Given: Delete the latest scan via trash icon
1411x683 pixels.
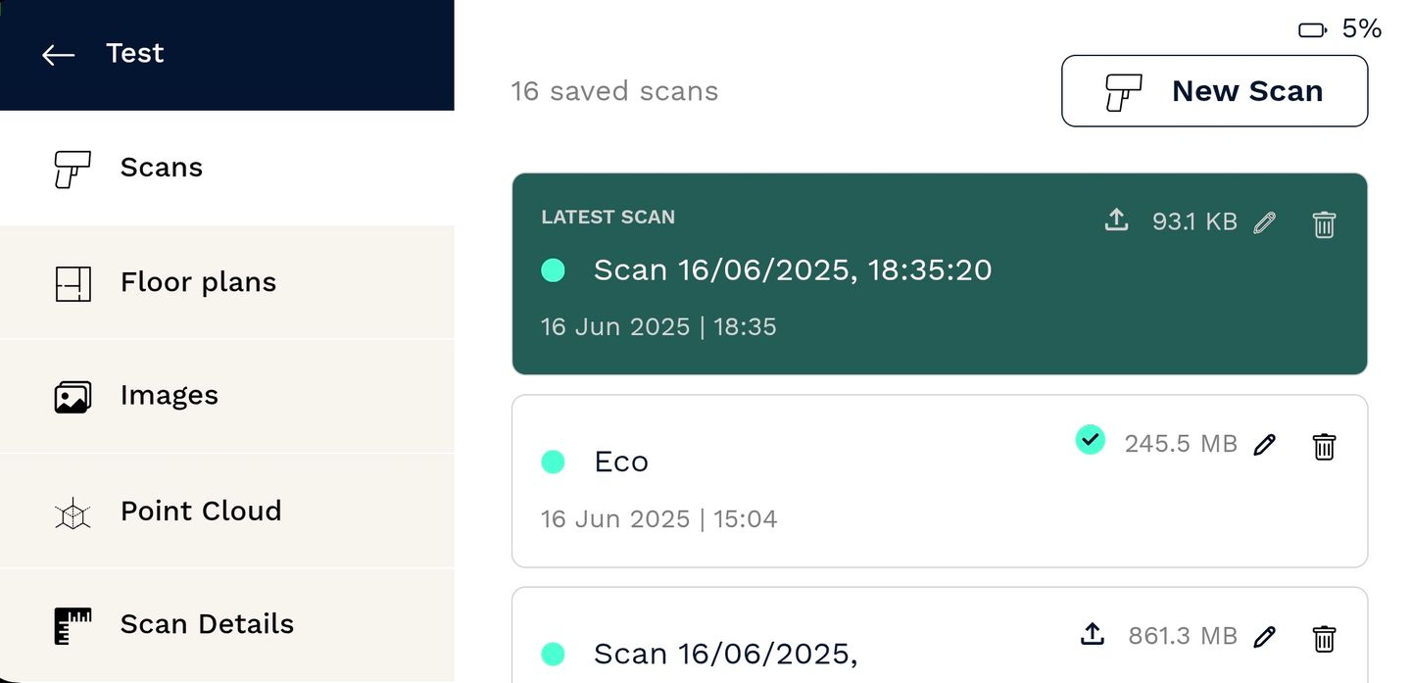Looking at the screenshot, I should pos(1324,223).
